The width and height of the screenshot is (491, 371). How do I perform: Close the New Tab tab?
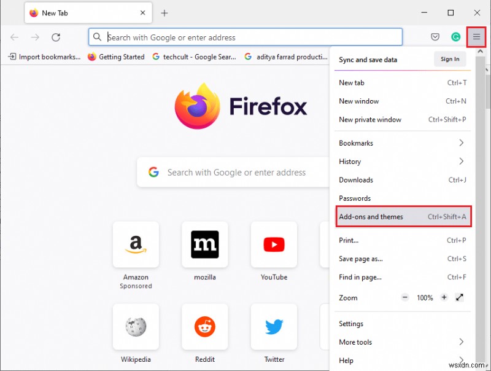pos(143,13)
